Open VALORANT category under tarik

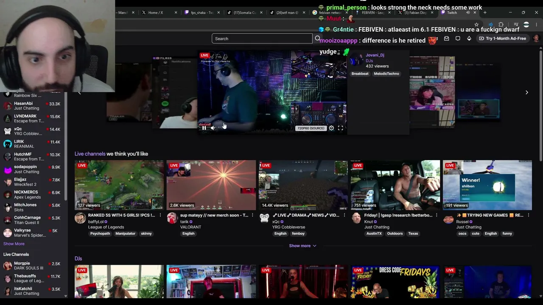tap(190, 227)
